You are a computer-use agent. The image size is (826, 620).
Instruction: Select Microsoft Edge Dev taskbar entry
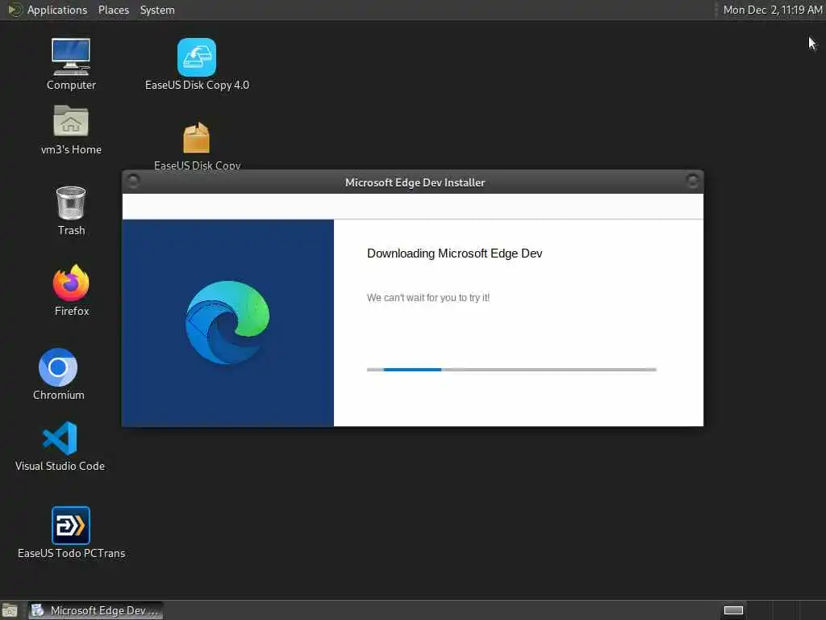(95, 610)
